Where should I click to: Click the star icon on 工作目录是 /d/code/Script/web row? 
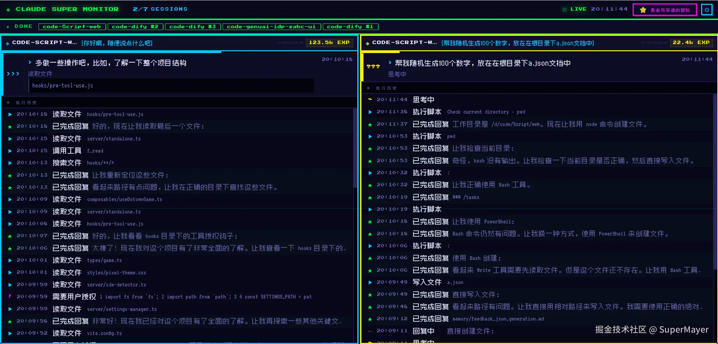370,124
